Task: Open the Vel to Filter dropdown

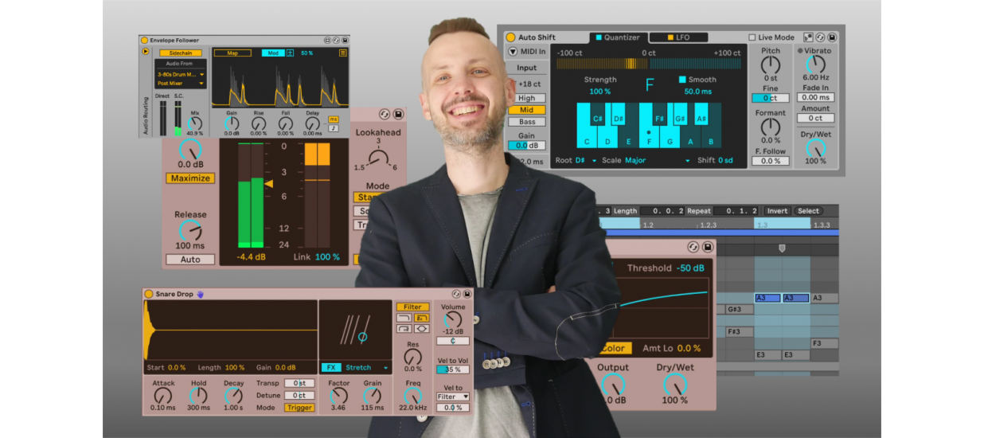Action: pos(453,397)
